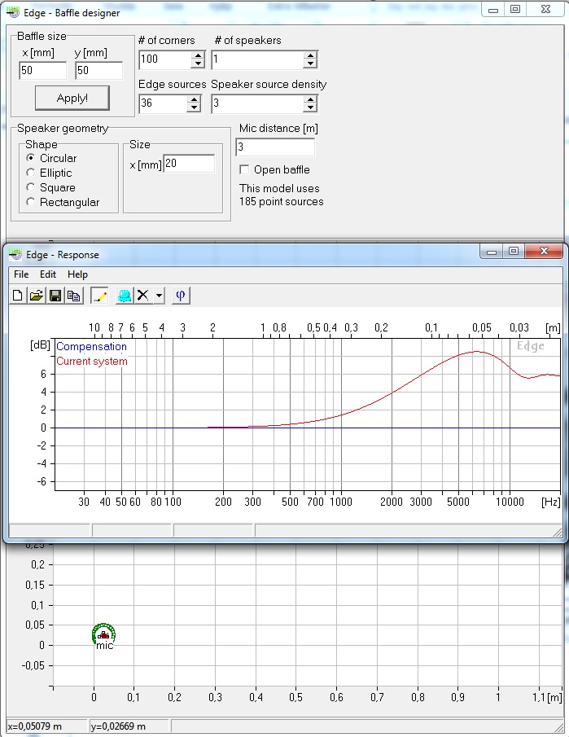Viewport: 569px width, 737px height.
Task: Enable the Open baffle checkbox
Action: (x=244, y=169)
